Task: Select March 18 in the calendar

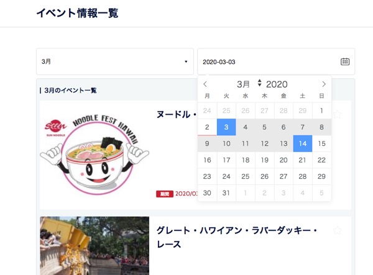Action: (246, 160)
